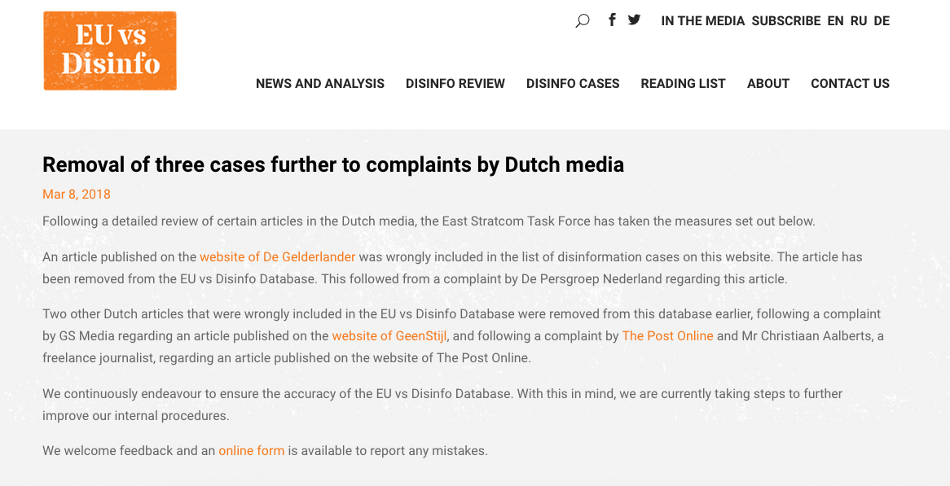The image size is (950, 486).
Task: Open the Facebook icon link
Action: click(x=612, y=20)
